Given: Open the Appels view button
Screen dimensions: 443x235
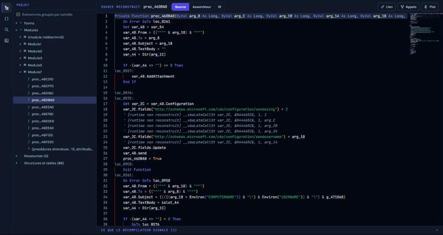Looking at the screenshot, I should click(x=408, y=7).
